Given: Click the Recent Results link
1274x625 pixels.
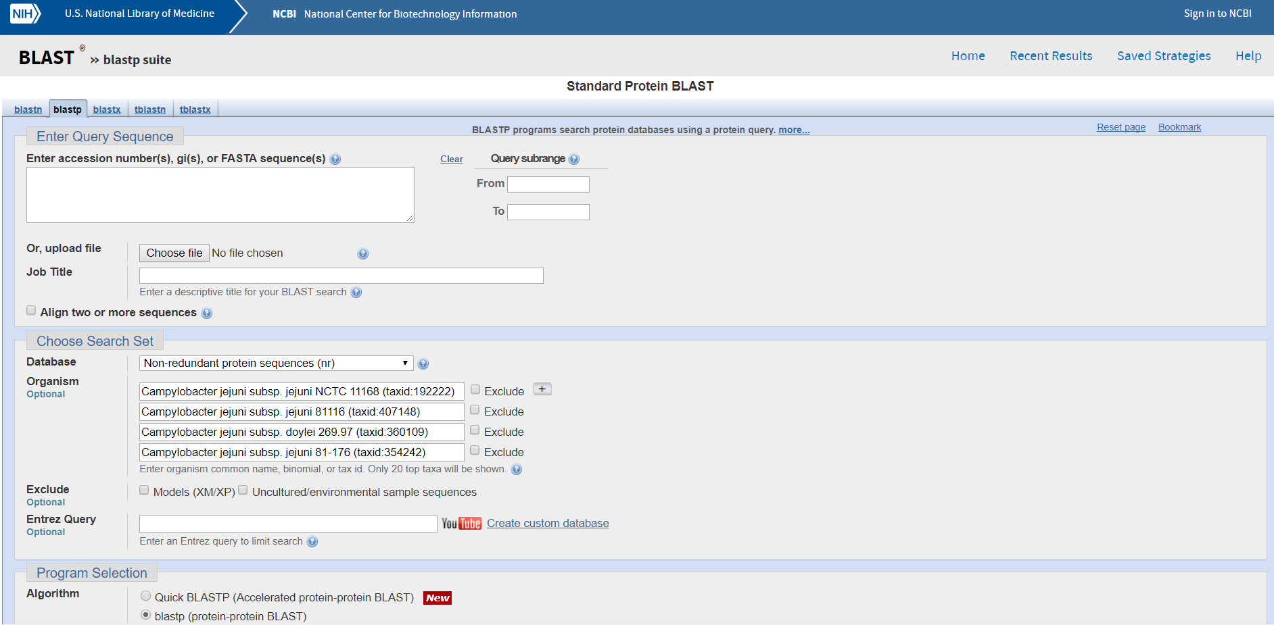Looking at the screenshot, I should pos(1051,56).
